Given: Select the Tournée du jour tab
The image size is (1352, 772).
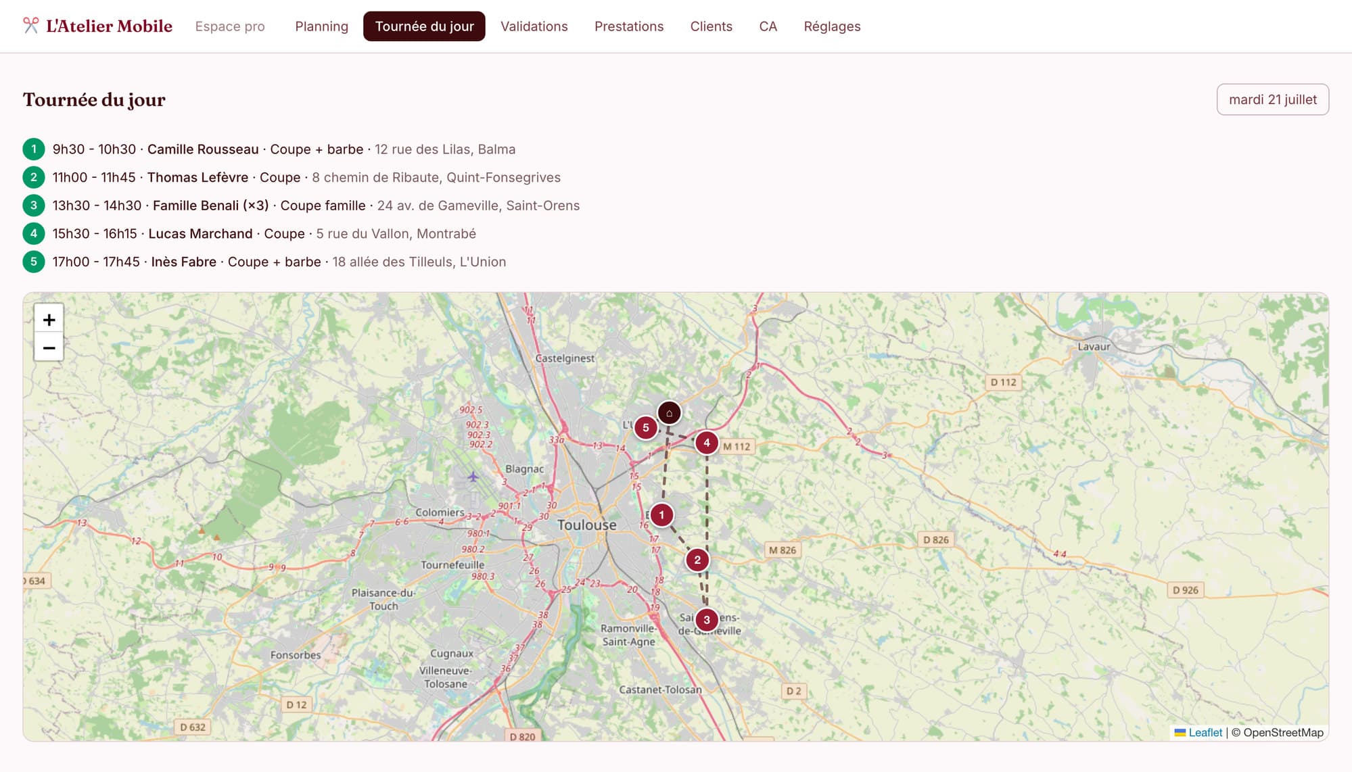Looking at the screenshot, I should point(424,26).
